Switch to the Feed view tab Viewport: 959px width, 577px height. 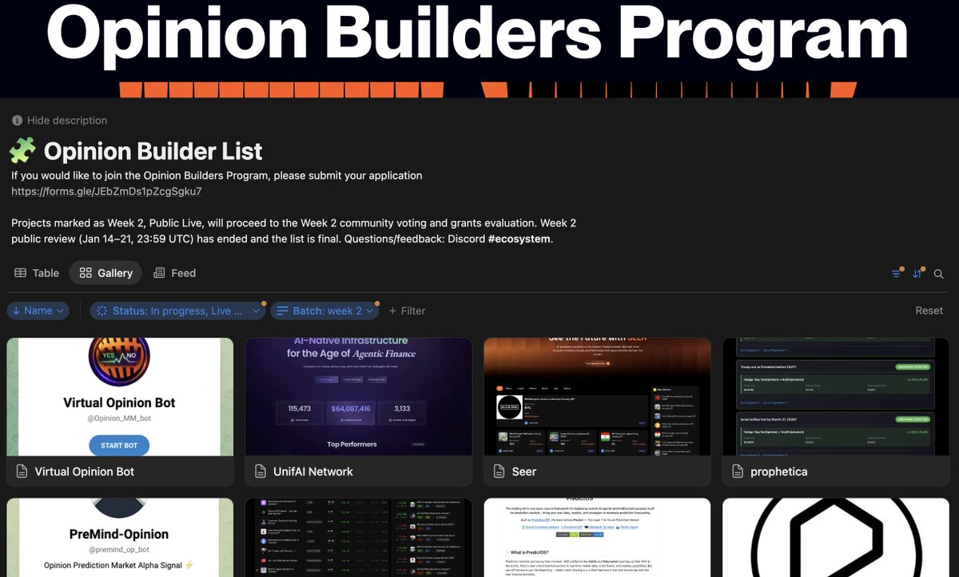tap(174, 273)
